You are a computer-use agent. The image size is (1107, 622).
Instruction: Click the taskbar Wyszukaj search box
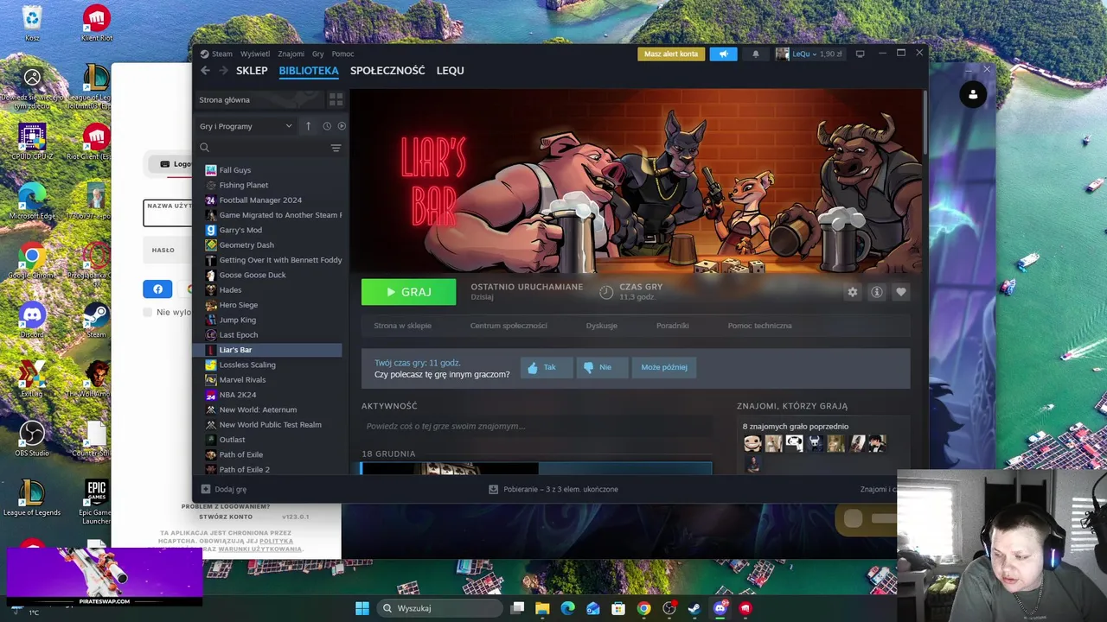(439, 608)
